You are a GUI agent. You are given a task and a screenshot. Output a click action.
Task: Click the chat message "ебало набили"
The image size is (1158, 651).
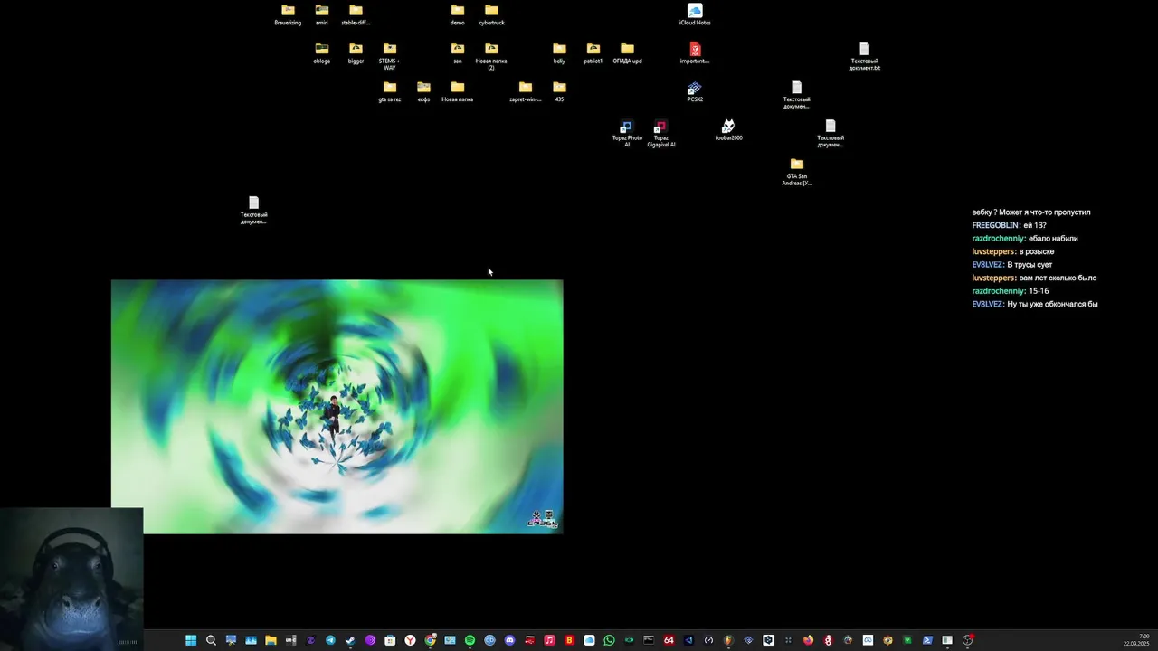click(1053, 239)
